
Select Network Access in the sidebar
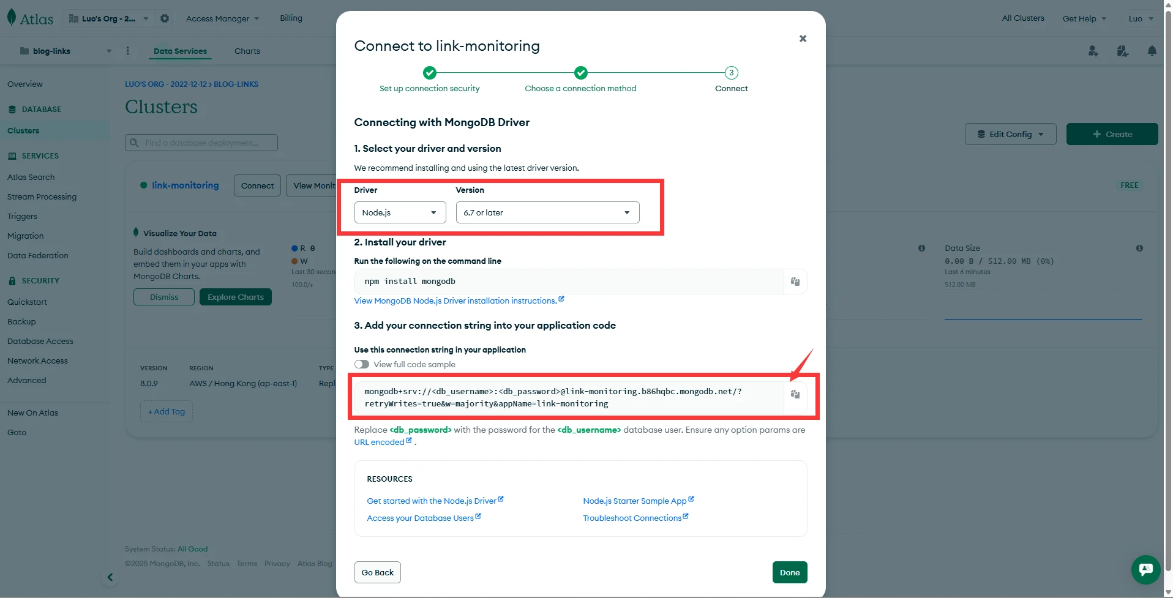tap(37, 361)
